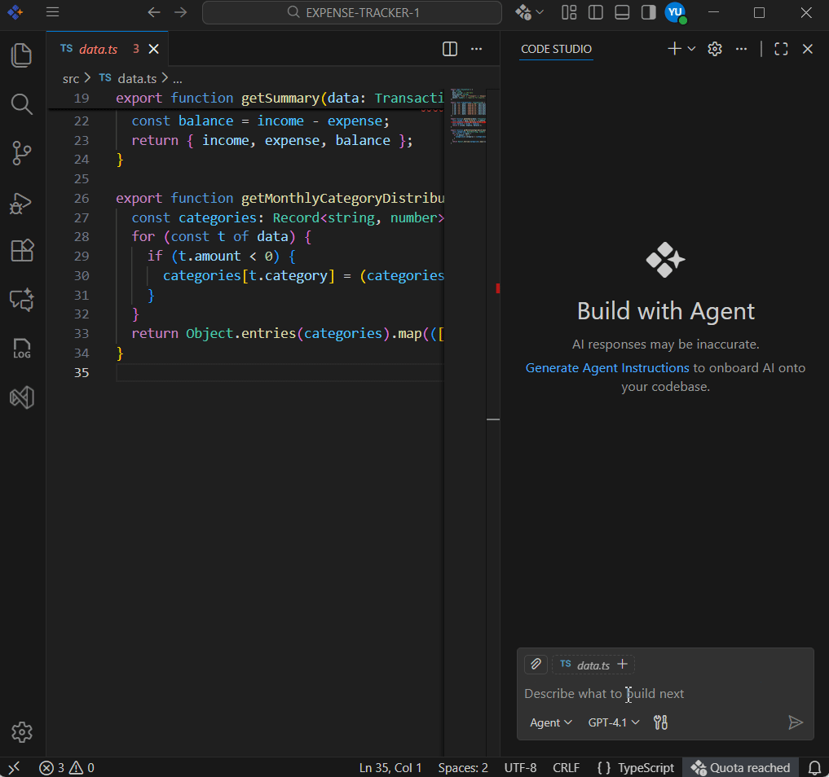Open the Agent mode dropdown

click(550, 722)
